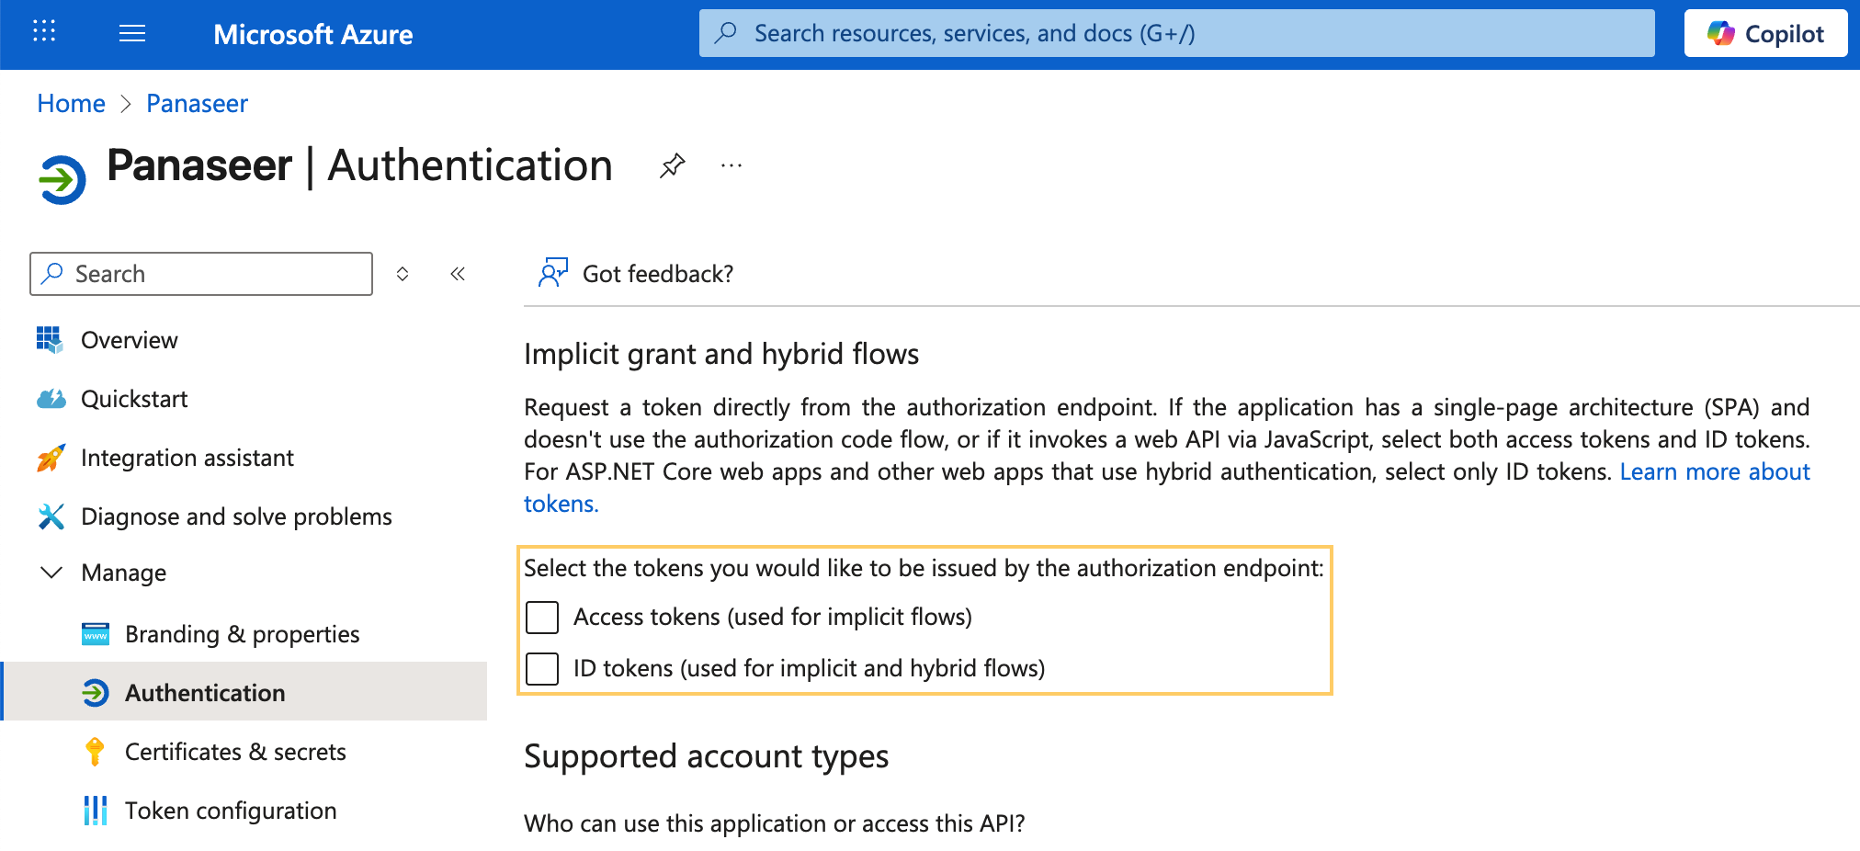Click the sidebar Authentication arrow icon
The image size is (1860, 851).
(96, 693)
